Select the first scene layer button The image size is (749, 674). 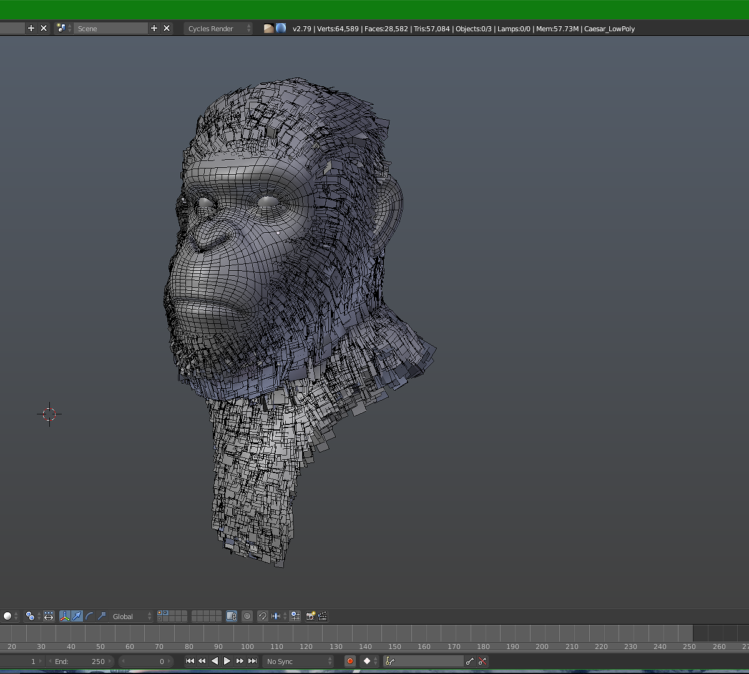pyautogui.click(x=160, y=613)
